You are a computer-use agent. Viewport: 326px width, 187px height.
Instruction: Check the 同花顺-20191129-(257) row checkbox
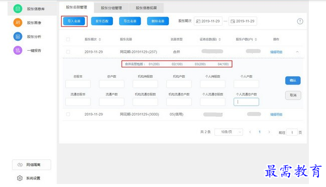(x=68, y=52)
